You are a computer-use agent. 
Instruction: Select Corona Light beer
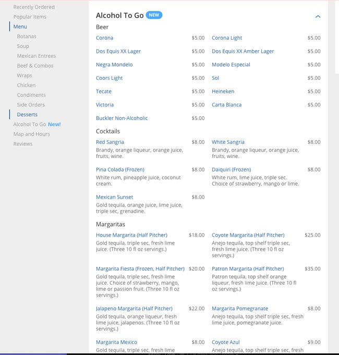pyautogui.click(x=227, y=38)
